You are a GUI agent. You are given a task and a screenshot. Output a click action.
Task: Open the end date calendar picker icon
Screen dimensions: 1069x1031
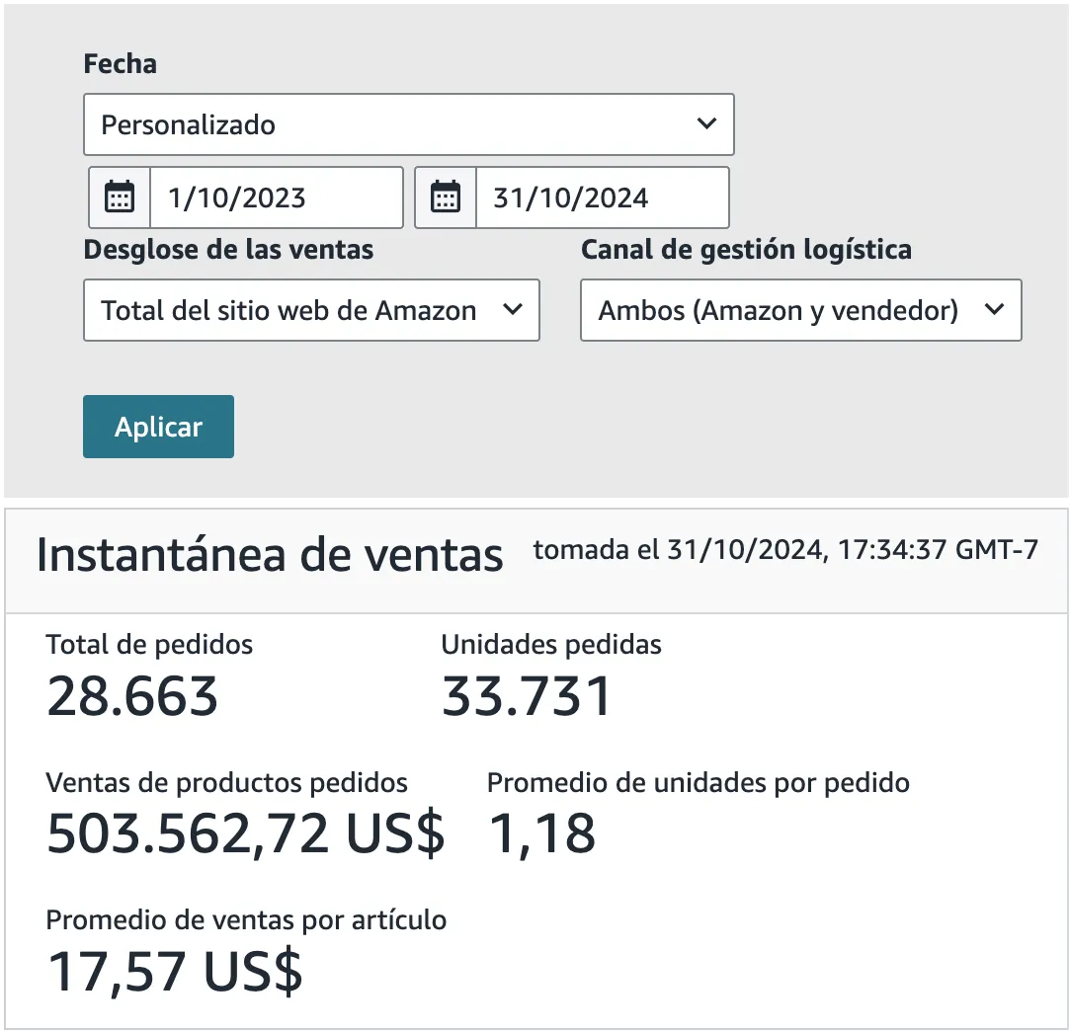click(x=446, y=198)
